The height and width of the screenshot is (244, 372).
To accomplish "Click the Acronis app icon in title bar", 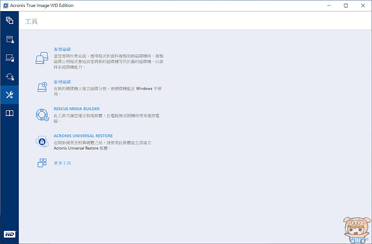I will 6,5.
